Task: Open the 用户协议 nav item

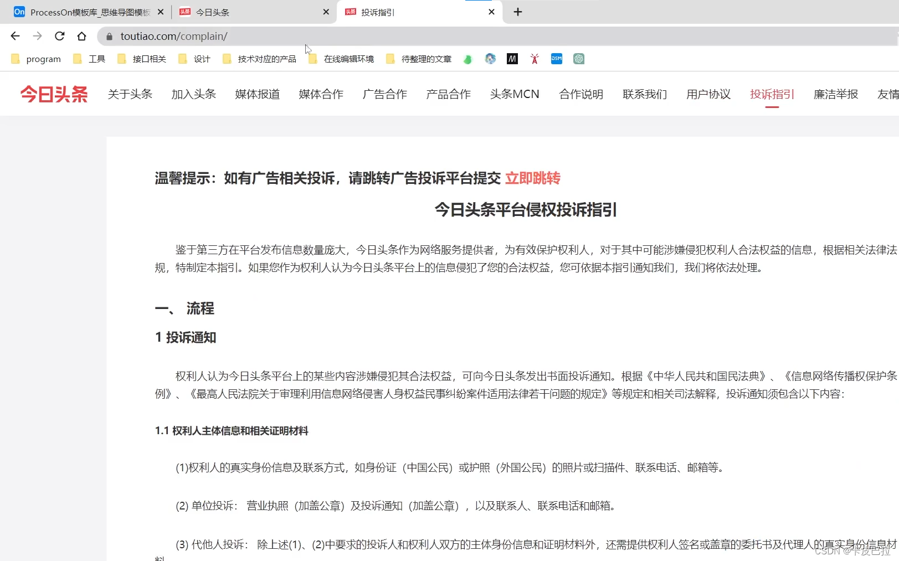Action: (x=708, y=94)
